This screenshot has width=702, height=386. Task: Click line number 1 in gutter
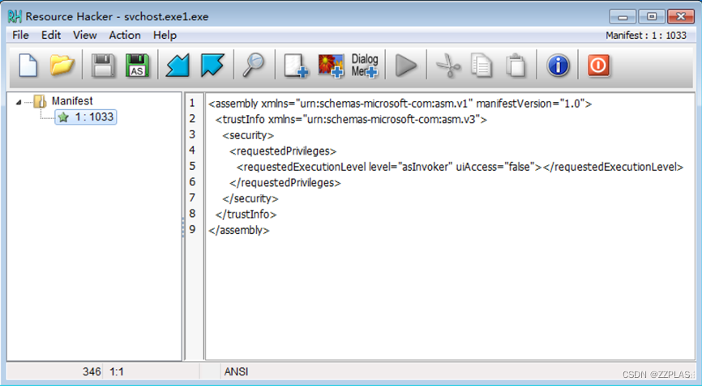point(192,103)
